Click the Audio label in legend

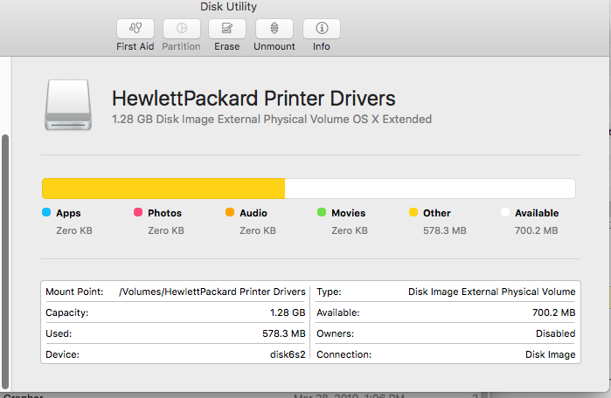(253, 213)
